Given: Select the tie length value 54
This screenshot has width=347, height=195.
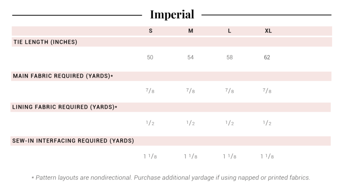Looking at the screenshot, I should point(190,57).
